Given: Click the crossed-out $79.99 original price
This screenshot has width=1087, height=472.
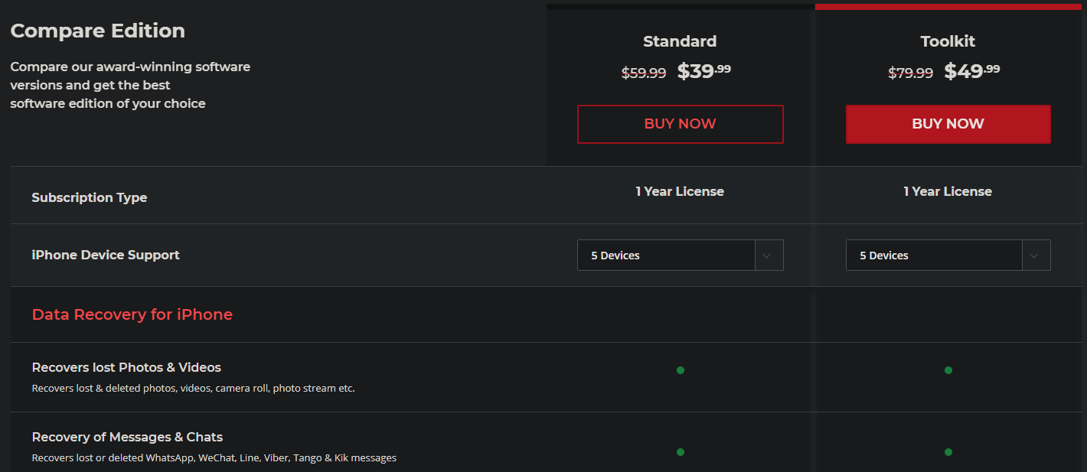Looking at the screenshot, I should 910,73.
